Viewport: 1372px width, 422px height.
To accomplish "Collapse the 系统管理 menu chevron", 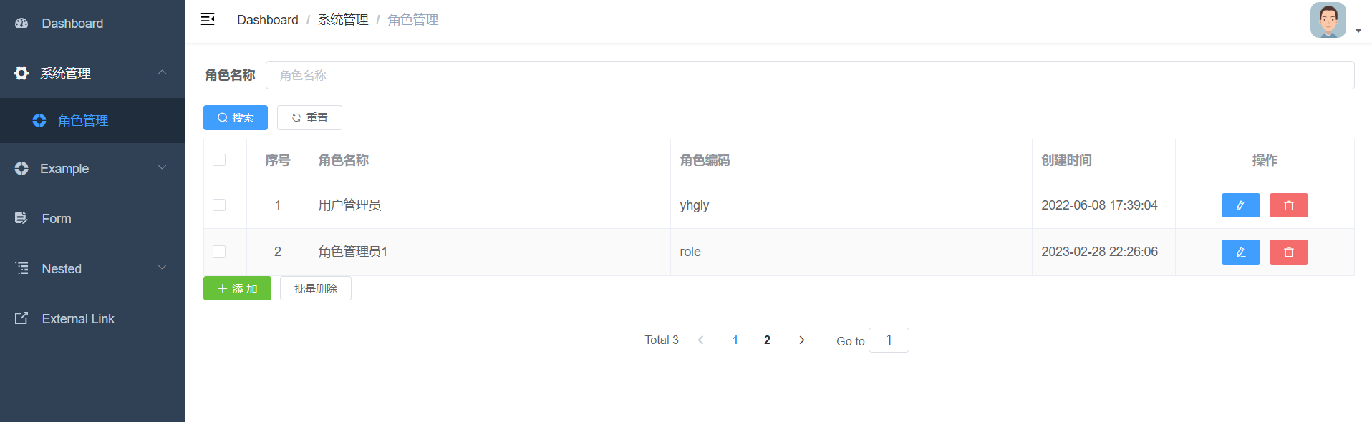I will (162, 72).
